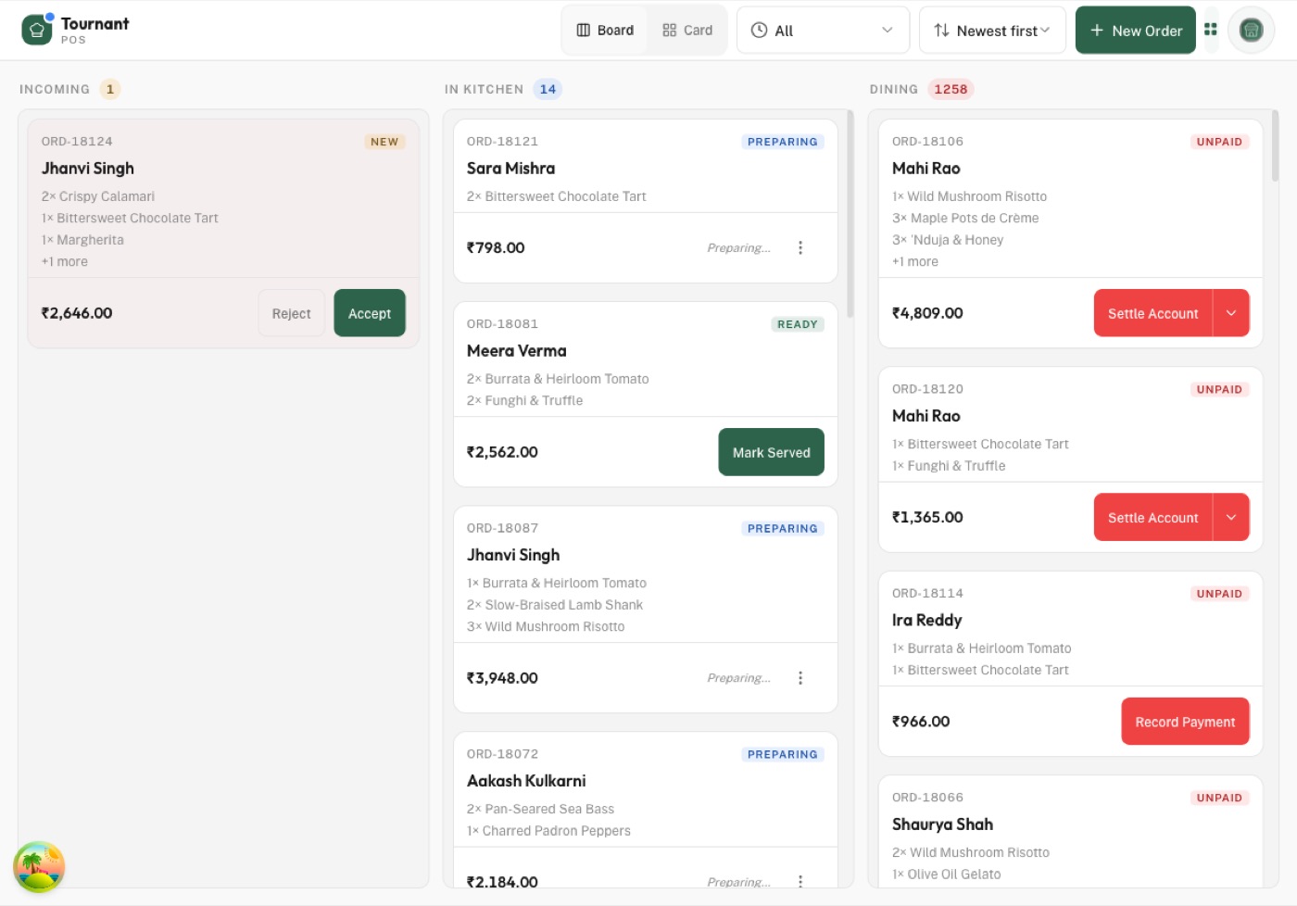The height and width of the screenshot is (906, 1297).
Task: Click the IN KITCHEN column heading
Action: pos(484,89)
